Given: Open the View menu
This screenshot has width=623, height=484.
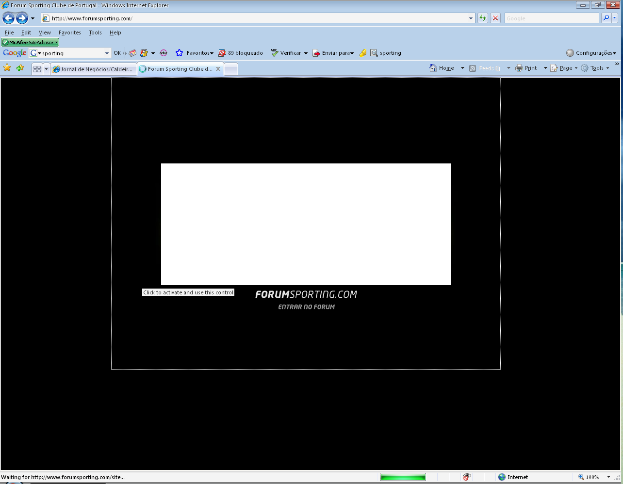Looking at the screenshot, I should 45,32.
